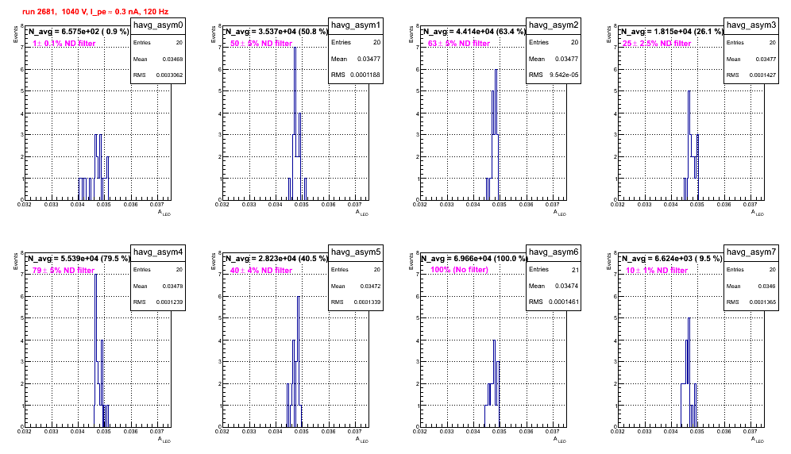Click the Events y-axis title of havg_asym3

(x=609, y=34)
